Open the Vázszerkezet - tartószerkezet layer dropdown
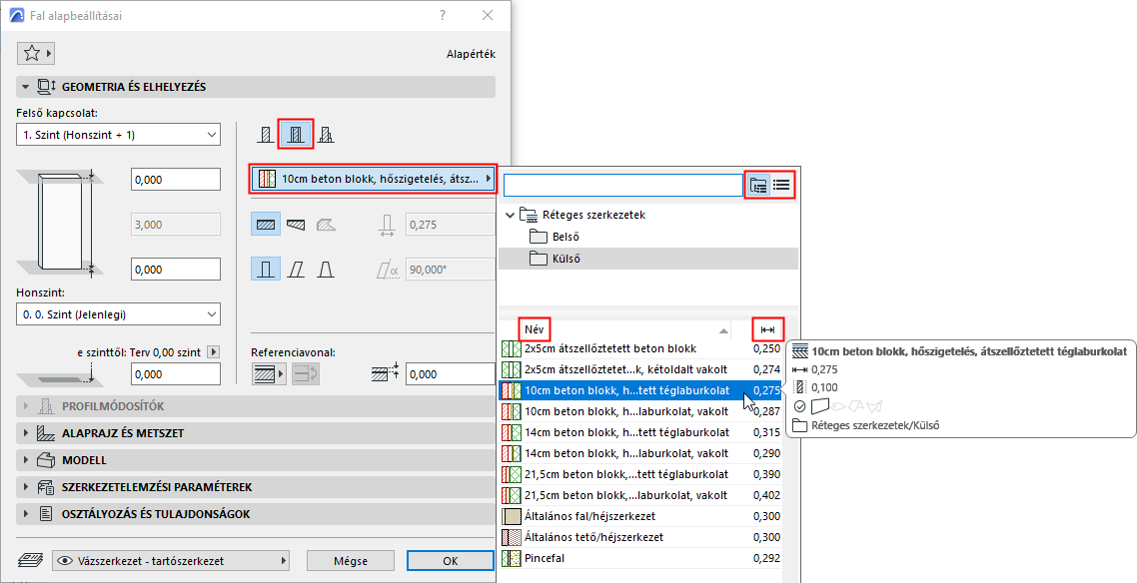Screen dimensions: 1137x583 171,561
